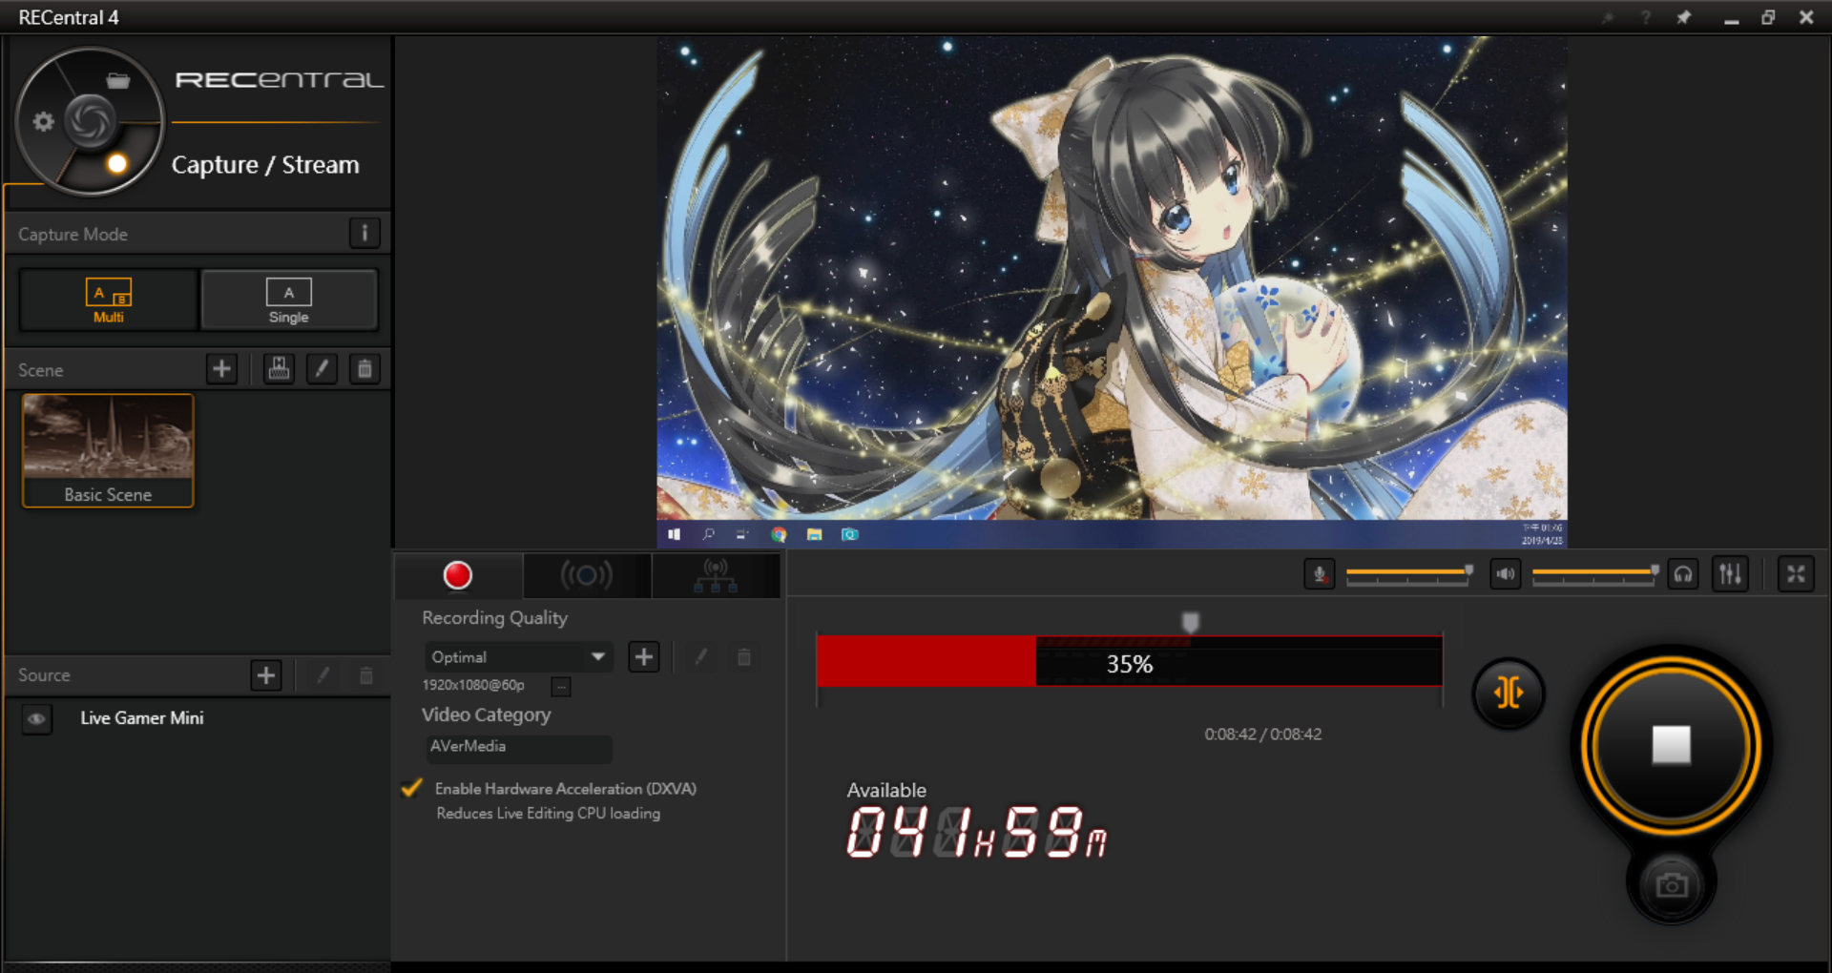Edit the selected scene
The width and height of the screenshot is (1832, 973).
[322, 369]
